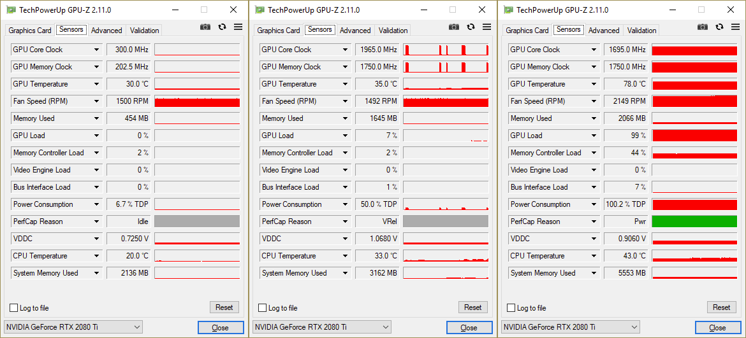The height and width of the screenshot is (338, 746).
Task: Tick Log to file in window with VRel PerfCap
Action: point(262,308)
